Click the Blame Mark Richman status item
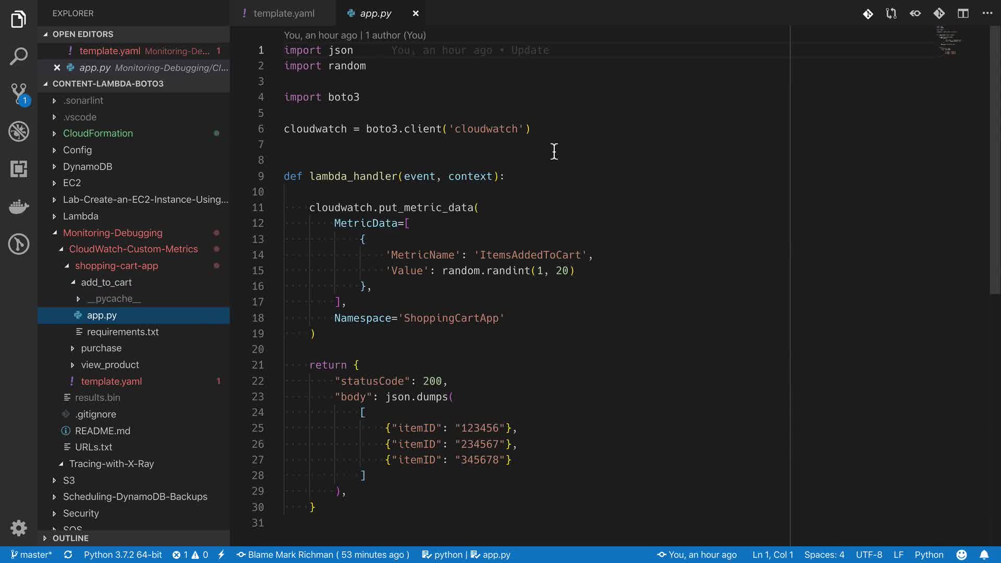This screenshot has width=1001, height=563. coord(323,555)
